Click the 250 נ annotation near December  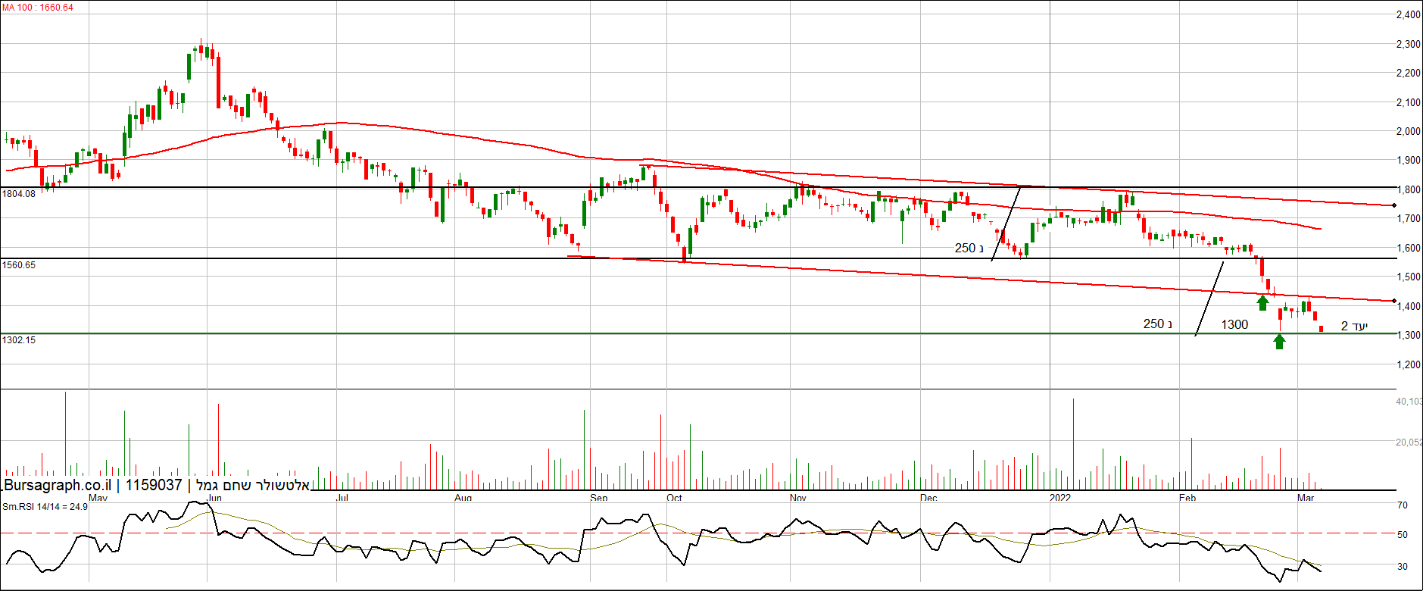tap(969, 248)
